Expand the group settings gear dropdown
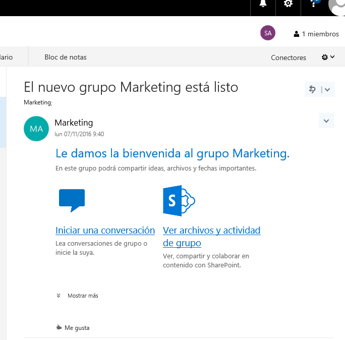This screenshot has height=340, width=345. point(328,57)
